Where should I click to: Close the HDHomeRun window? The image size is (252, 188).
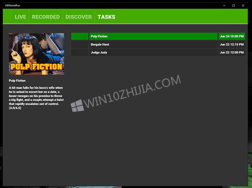[243, 6]
